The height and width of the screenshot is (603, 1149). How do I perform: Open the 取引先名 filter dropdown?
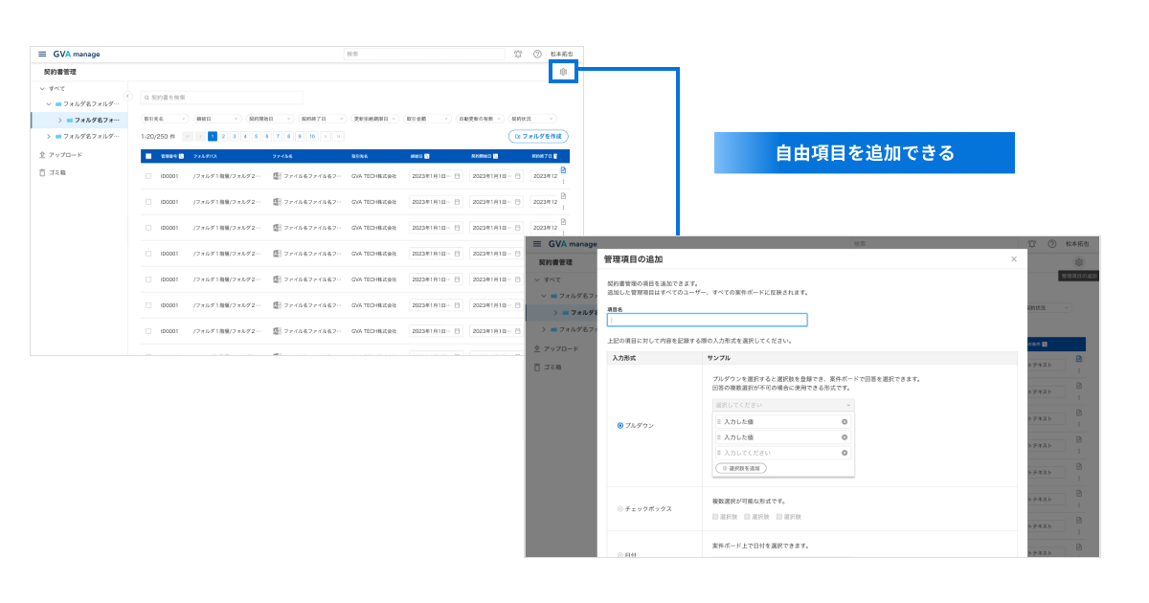tap(166, 119)
